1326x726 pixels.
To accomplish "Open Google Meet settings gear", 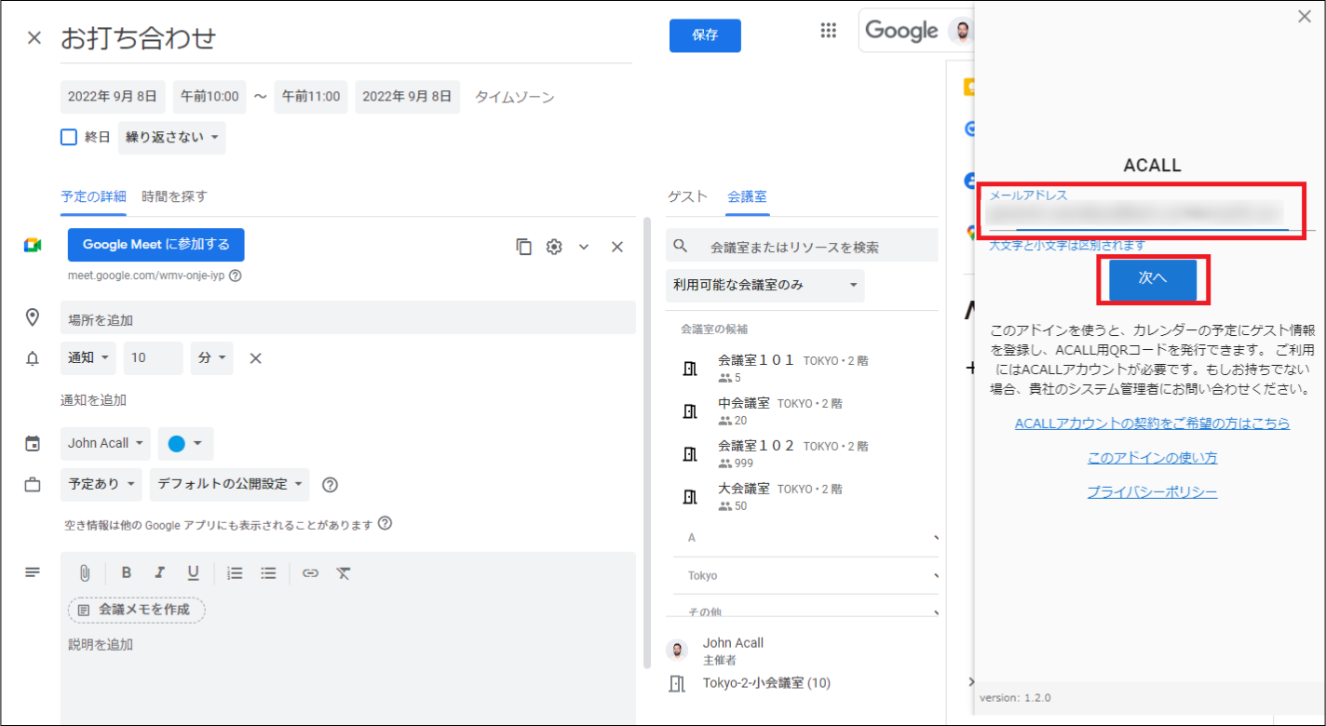I will (554, 247).
